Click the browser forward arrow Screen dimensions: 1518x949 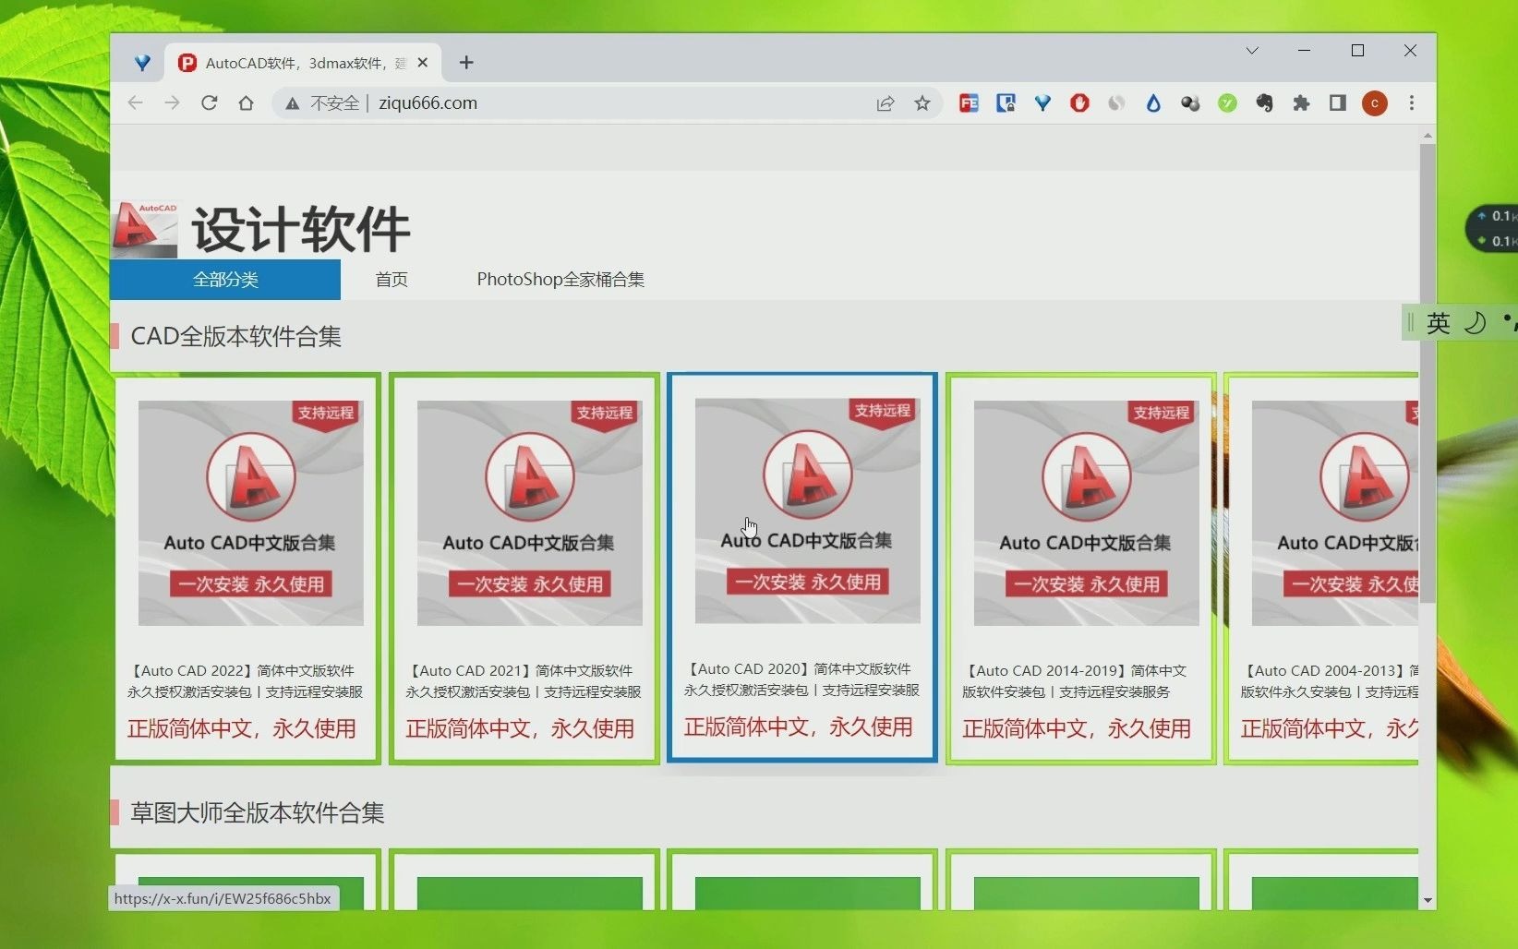pos(172,102)
